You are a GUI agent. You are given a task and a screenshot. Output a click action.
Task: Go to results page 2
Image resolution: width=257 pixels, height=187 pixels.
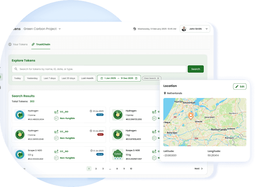(x=96, y=169)
